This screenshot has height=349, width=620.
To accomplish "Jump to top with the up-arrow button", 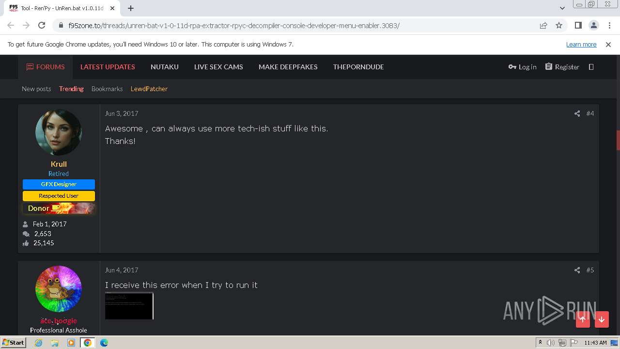I will coord(583,319).
